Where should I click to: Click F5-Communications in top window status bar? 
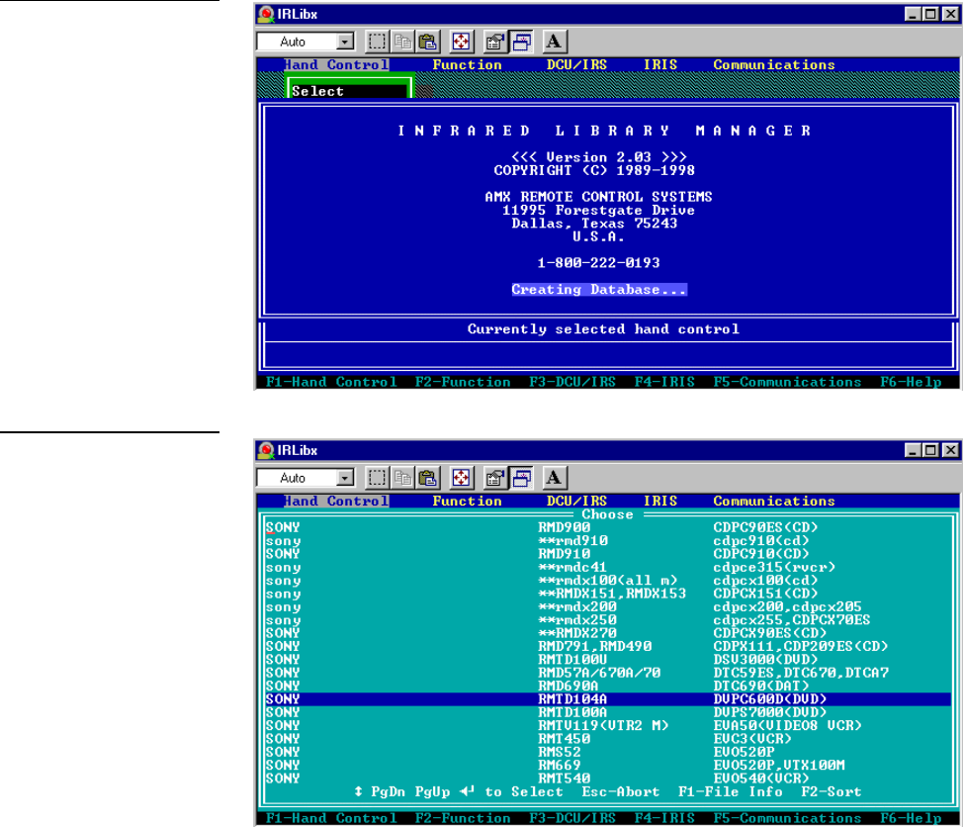[x=787, y=382]
